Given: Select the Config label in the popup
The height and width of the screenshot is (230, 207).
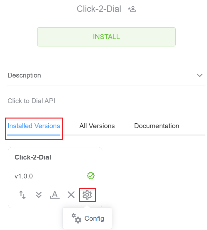Looking at the screenshot, I should (x=94, y=218).
